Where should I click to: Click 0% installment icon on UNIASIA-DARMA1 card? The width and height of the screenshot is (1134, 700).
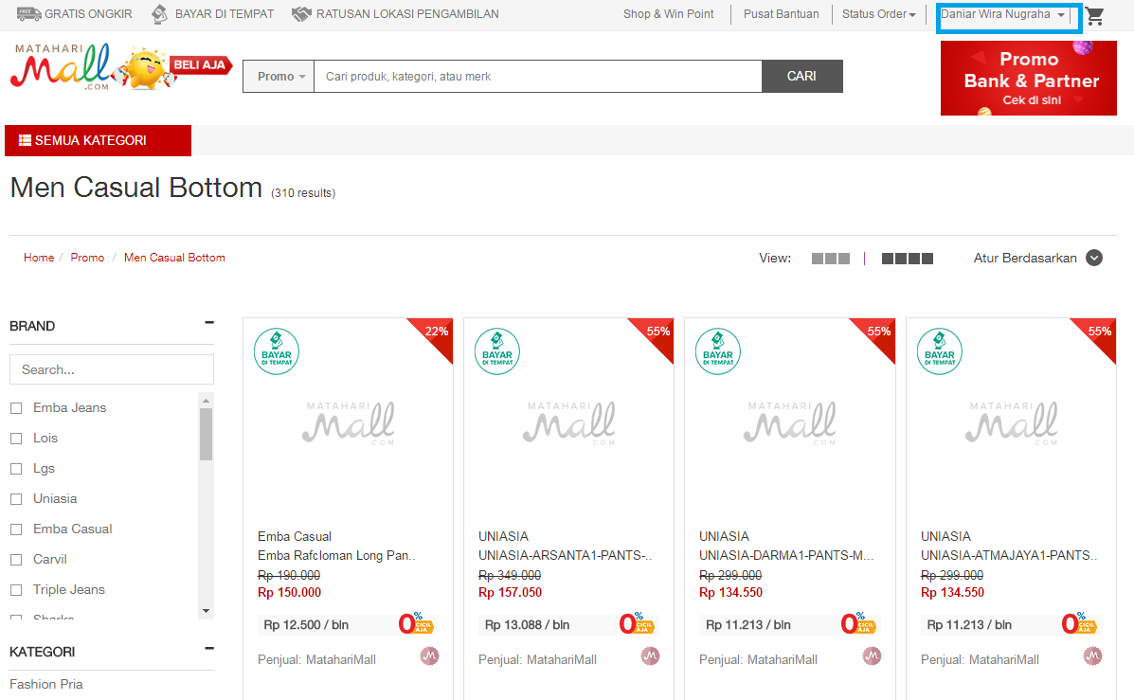tap(857, 623)
